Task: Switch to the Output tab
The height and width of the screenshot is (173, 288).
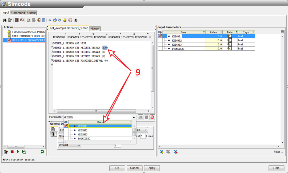Action: pos(31,13)
